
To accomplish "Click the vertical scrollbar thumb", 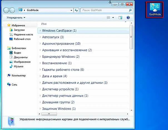I will (131, 37).
